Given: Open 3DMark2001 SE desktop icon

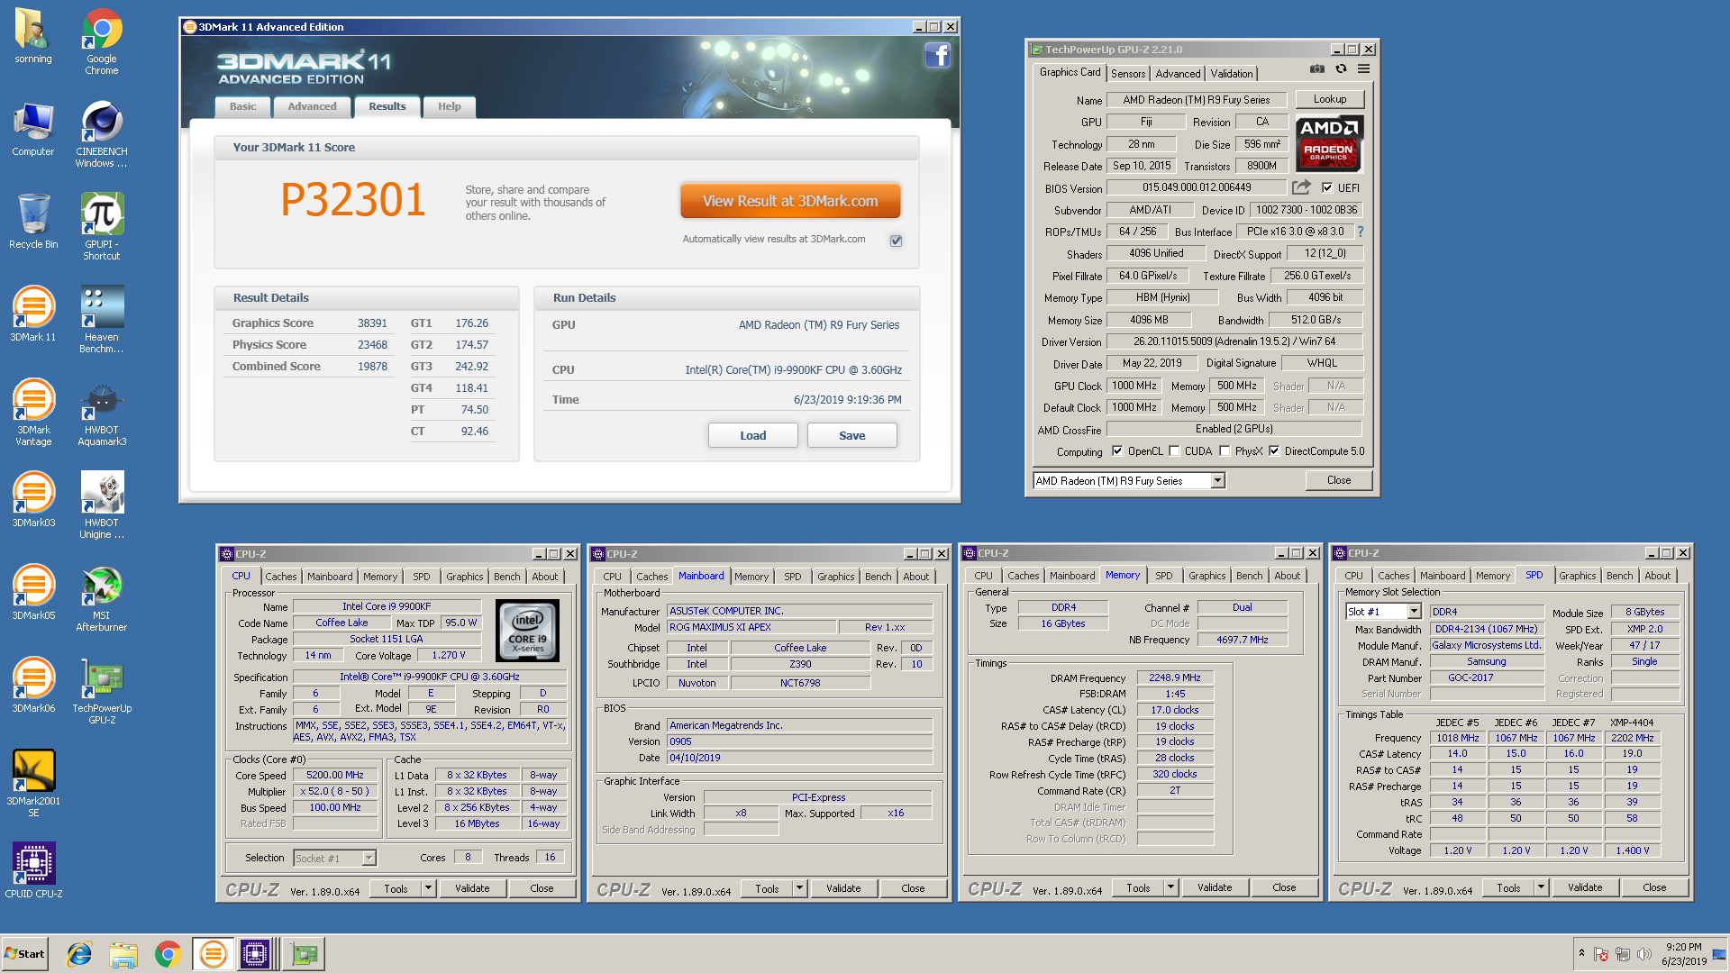Looking at the screenshot, I should (x=32, y=784).
